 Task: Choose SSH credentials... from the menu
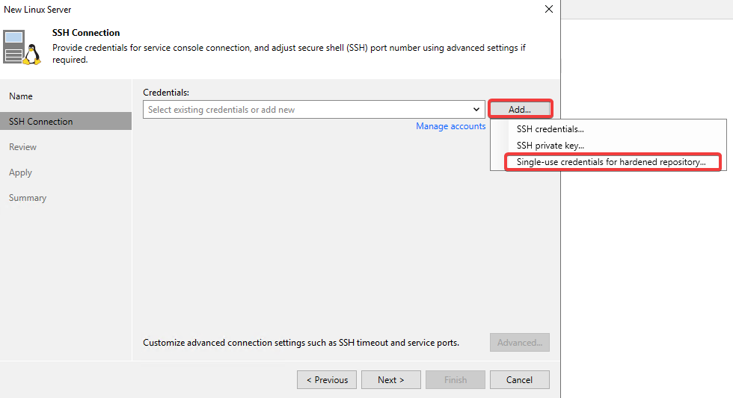pos(550,129)
